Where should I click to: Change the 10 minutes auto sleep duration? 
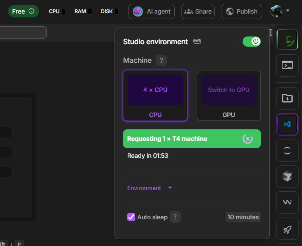pyautogui.click(x=243, y=217)
